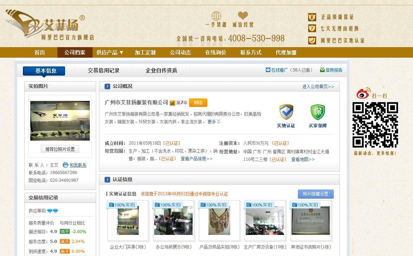Click the 信用报告 icon

[x=322, y=70]
